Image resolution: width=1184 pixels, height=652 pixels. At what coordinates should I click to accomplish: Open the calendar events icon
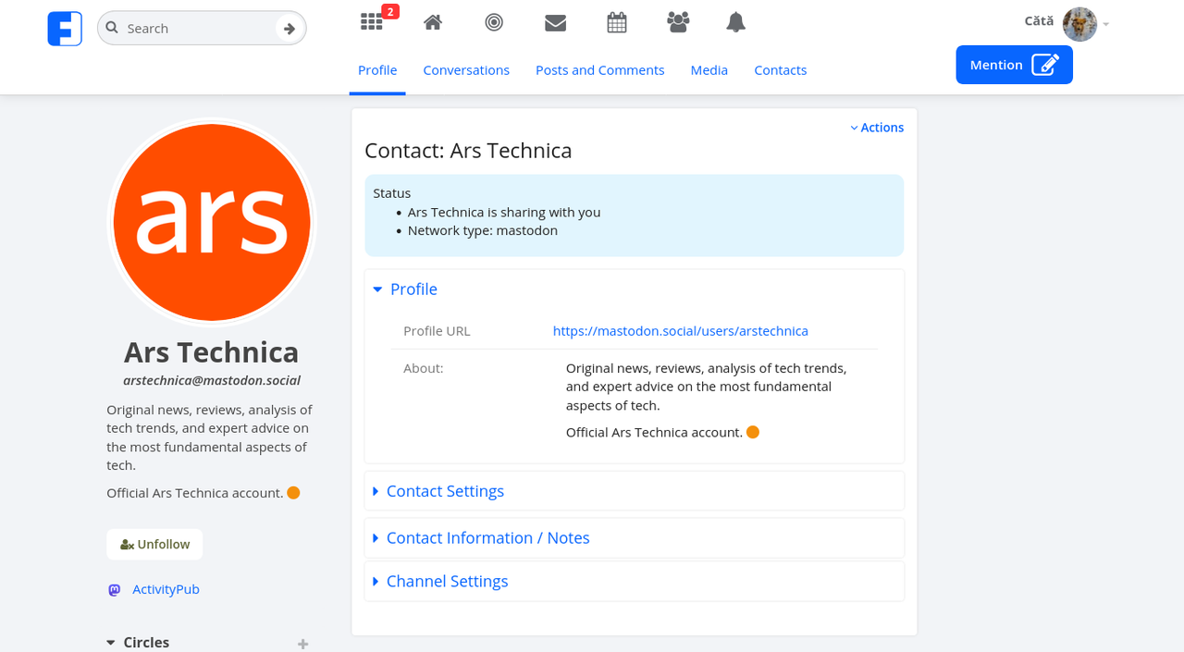tap(617, 22)
